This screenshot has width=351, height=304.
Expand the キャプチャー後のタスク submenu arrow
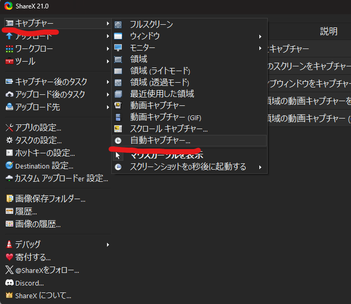point(108,82)
